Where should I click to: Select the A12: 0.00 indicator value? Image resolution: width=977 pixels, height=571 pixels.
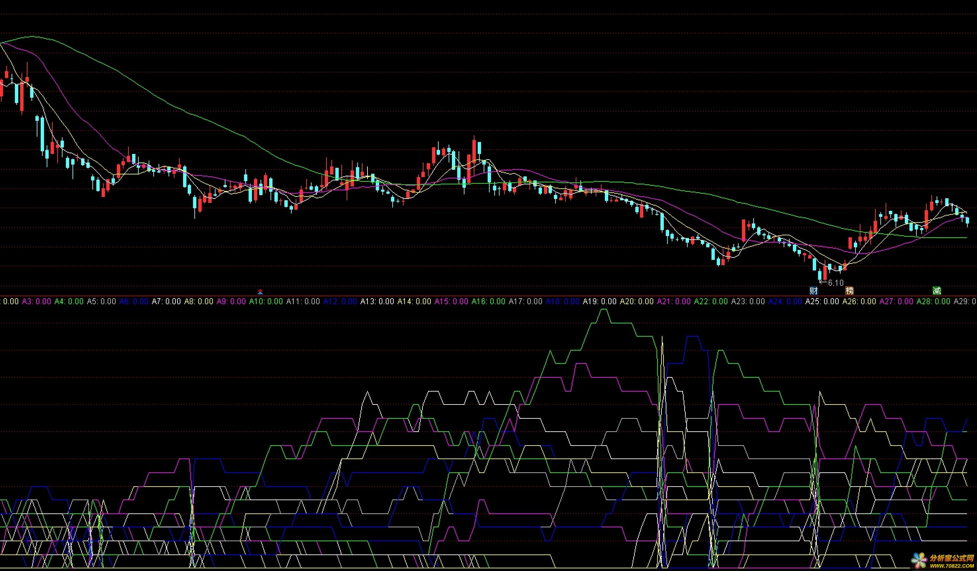pos(340,301)
